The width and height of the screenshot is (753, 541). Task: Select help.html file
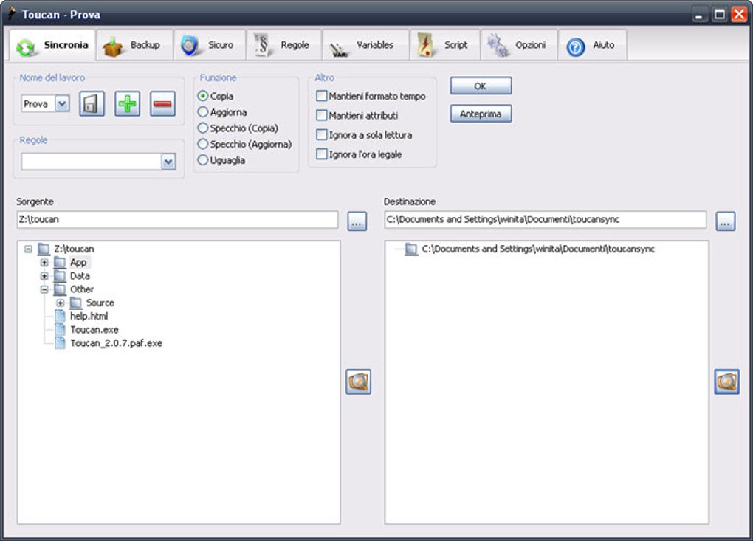coord(89,317)
